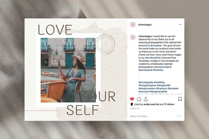Click the Post comment button
Screen dimensions: 209x139
pyautogui.click(x=179, y=116)
